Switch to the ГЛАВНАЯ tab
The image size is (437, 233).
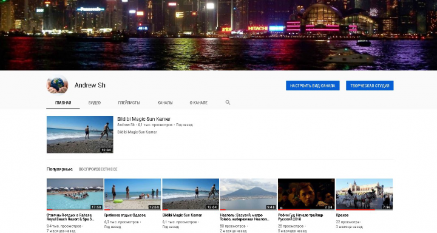(63, 103)
